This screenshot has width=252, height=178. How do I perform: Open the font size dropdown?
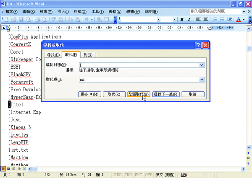tap(174, 20)
